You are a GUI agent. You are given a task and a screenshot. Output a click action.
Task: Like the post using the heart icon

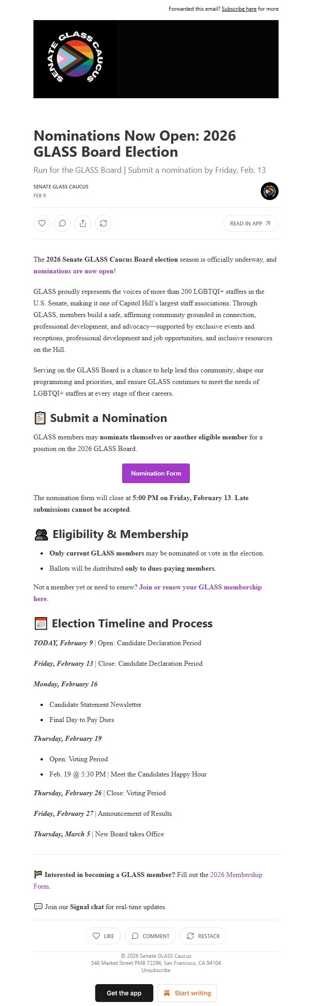coord(42,223)
